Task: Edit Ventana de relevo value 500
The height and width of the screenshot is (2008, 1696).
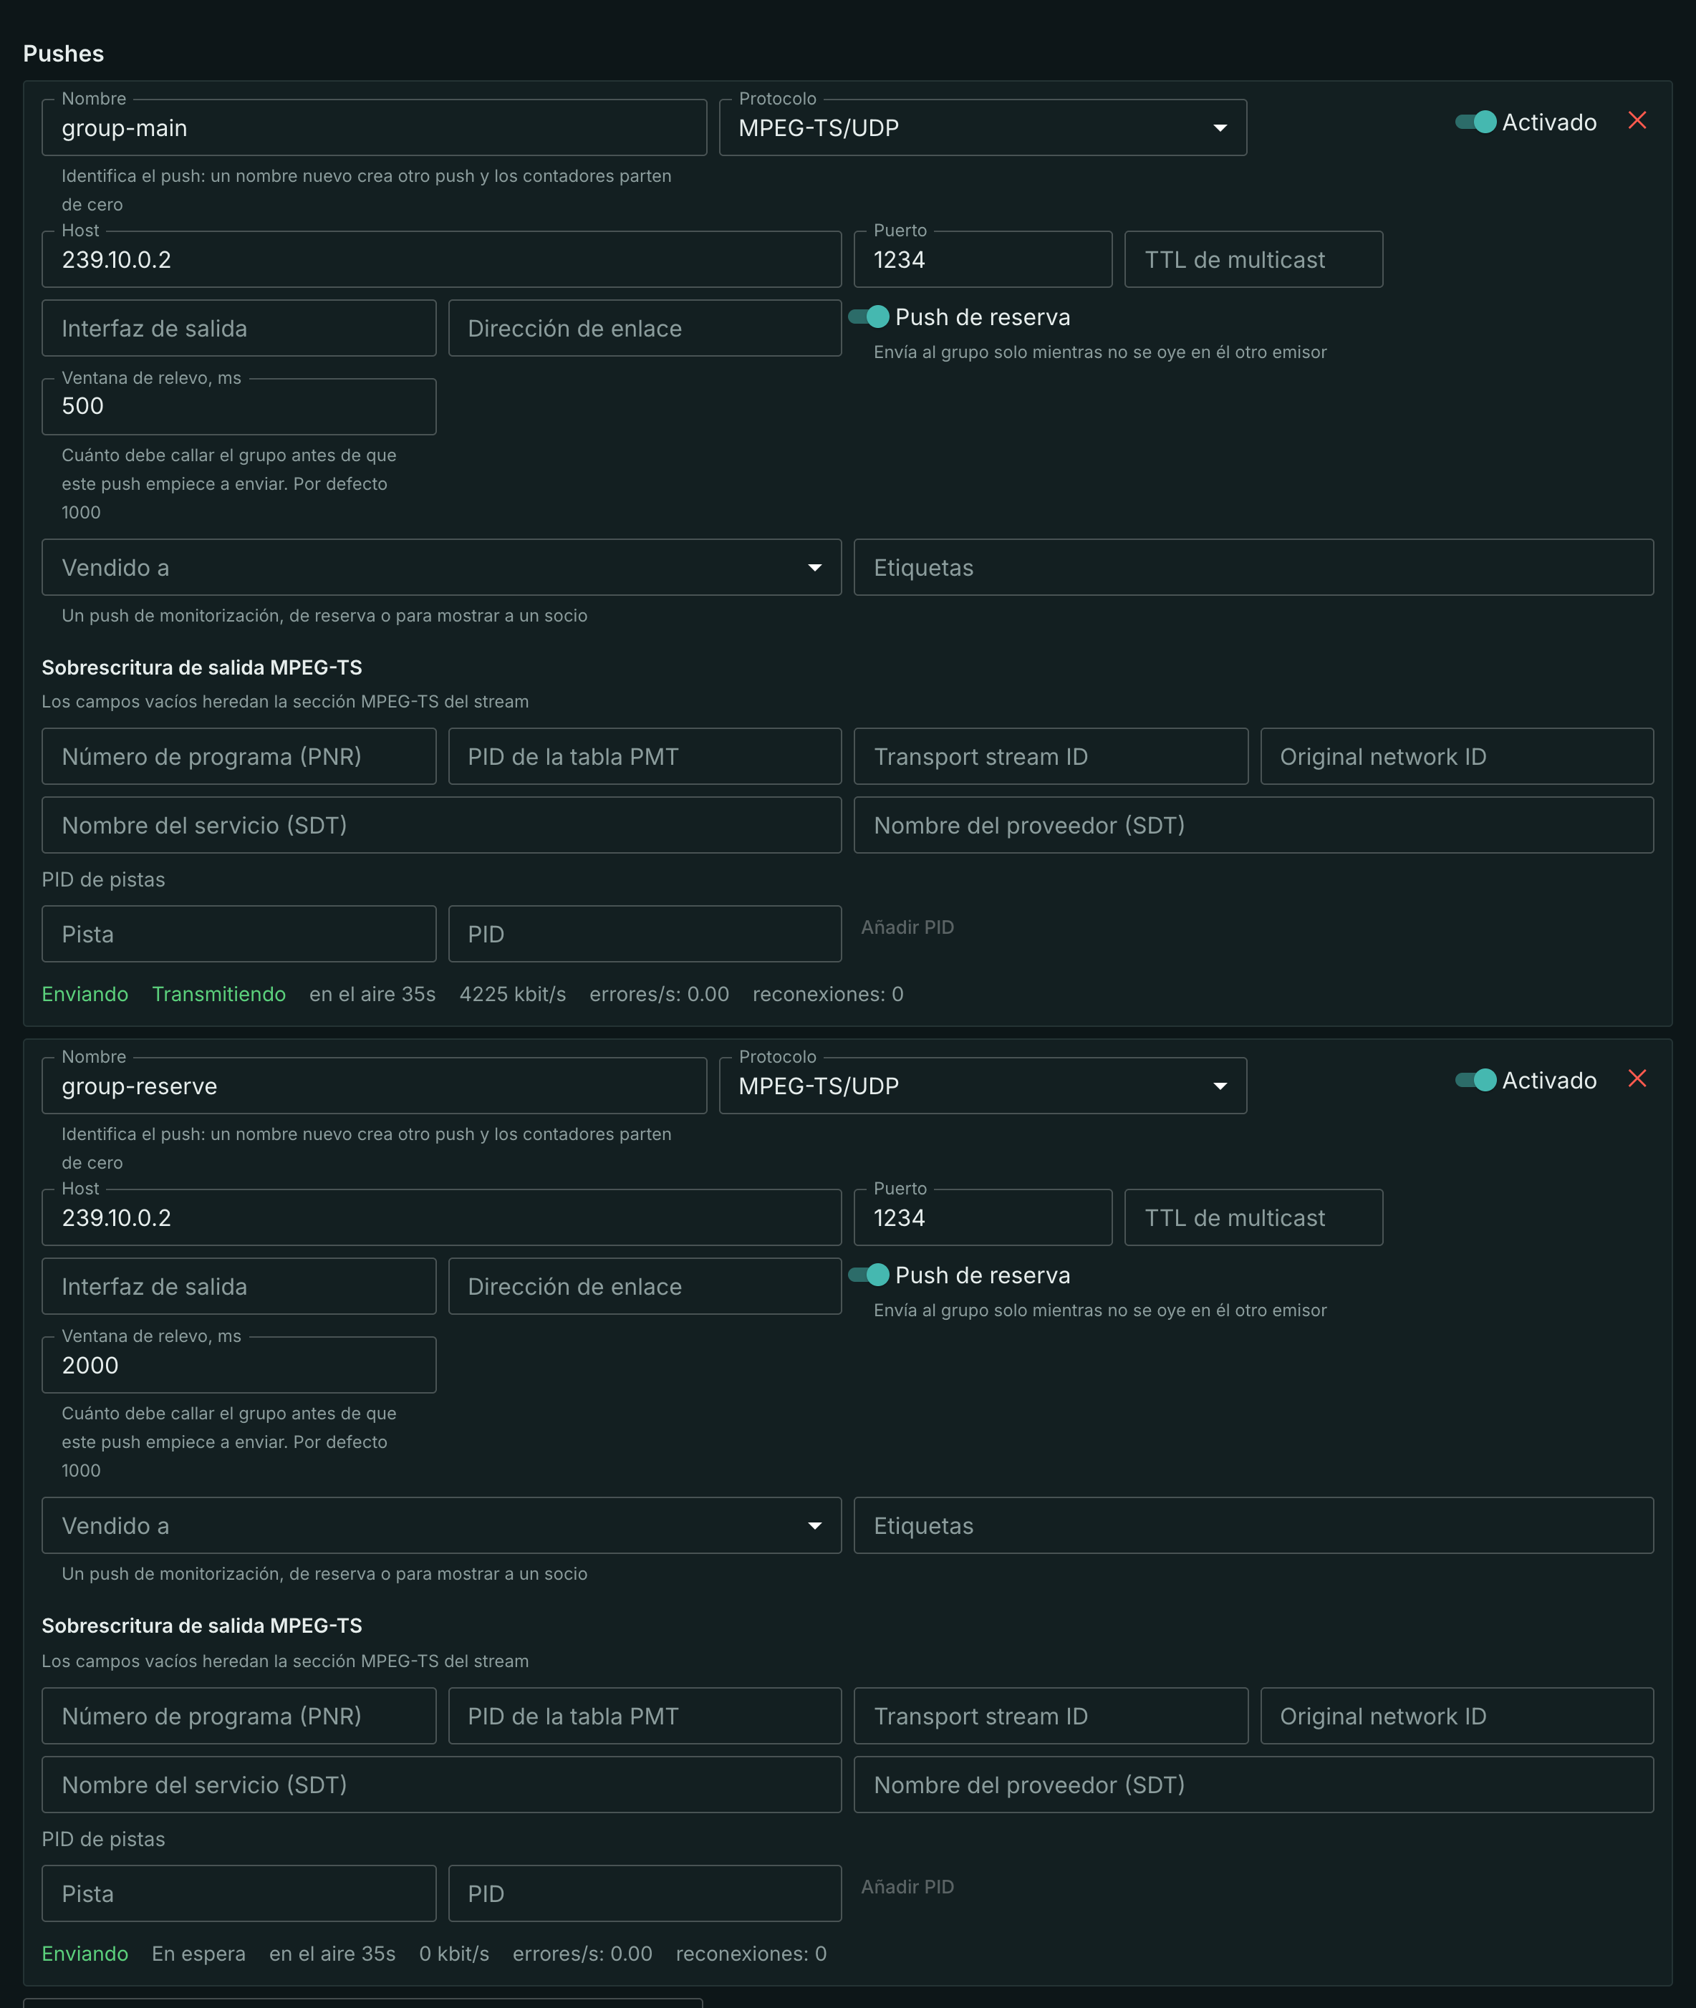Action: (238, 407)
